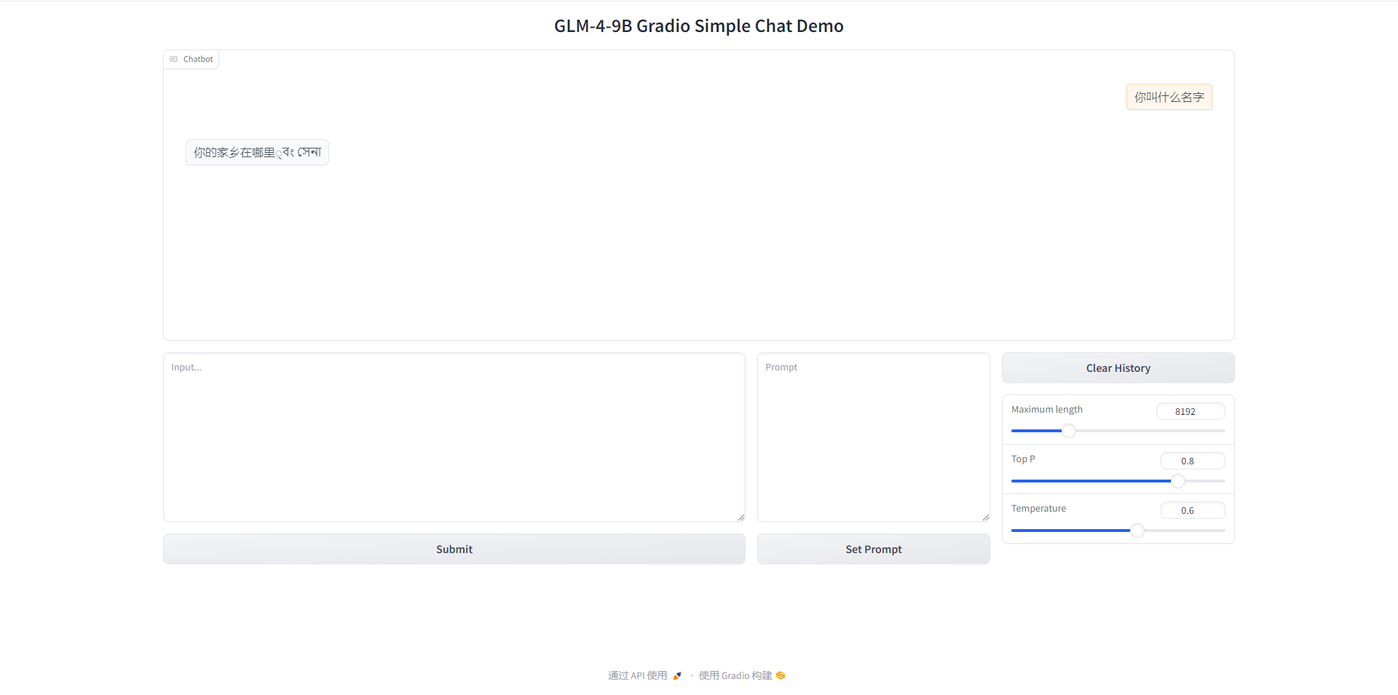The height and width of the screenshot is (695, 1398).
Task: Clear the chat with Clear History
Action: (1118, 368)
